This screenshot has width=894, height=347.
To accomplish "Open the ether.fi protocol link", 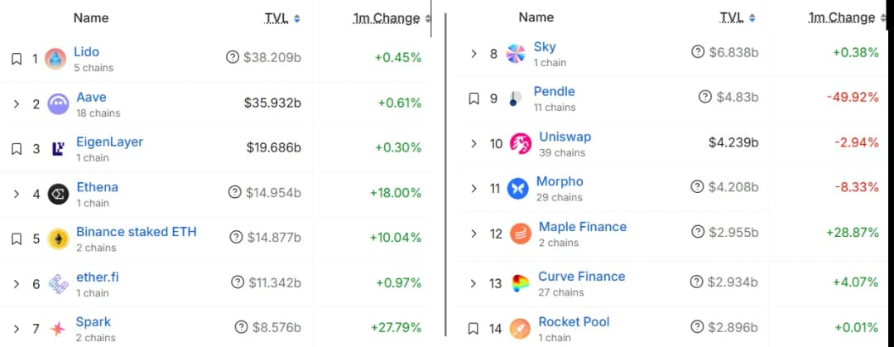I will pos(97,277).
